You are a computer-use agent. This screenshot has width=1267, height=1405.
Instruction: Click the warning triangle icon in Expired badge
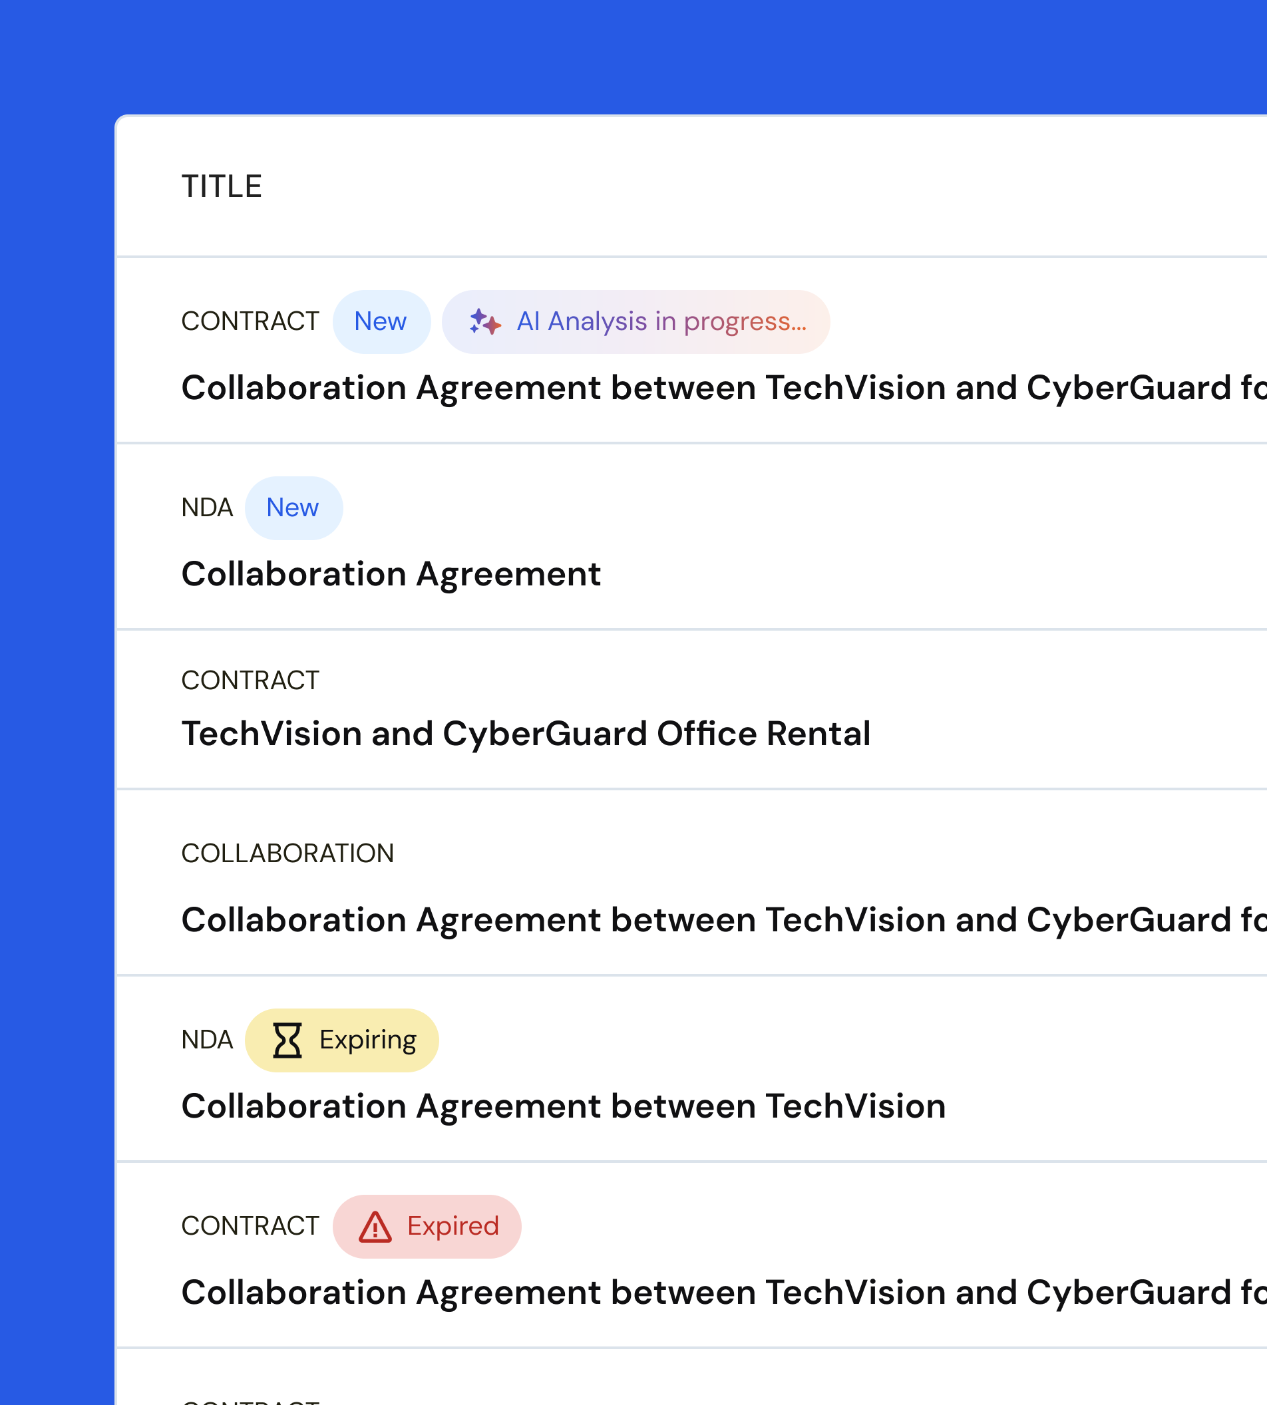tap(375, 1227)
